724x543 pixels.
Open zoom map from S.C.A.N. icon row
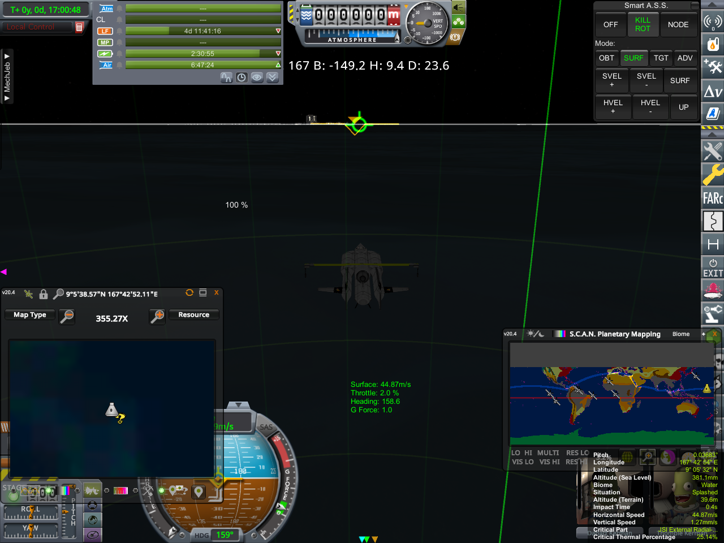(648, 456)
